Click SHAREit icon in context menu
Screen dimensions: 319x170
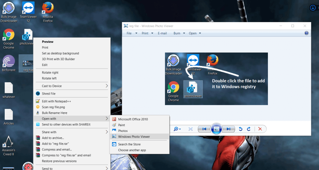[38, 124]
